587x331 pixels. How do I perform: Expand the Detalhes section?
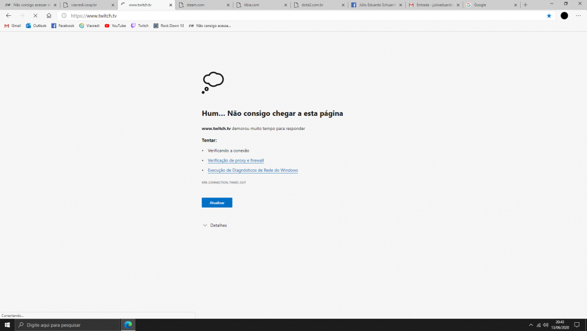215,225
